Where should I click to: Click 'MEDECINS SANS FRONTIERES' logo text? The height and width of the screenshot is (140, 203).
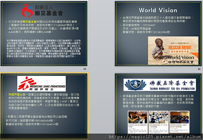pos(48,86)
